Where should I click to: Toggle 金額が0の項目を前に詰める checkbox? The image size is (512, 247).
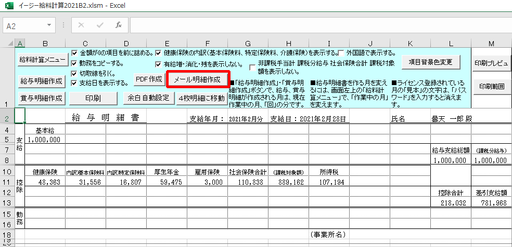point(74,53)
